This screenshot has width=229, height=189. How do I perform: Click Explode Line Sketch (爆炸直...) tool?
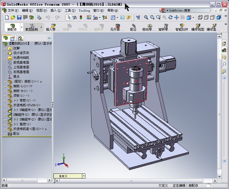(x=213, y=27)
